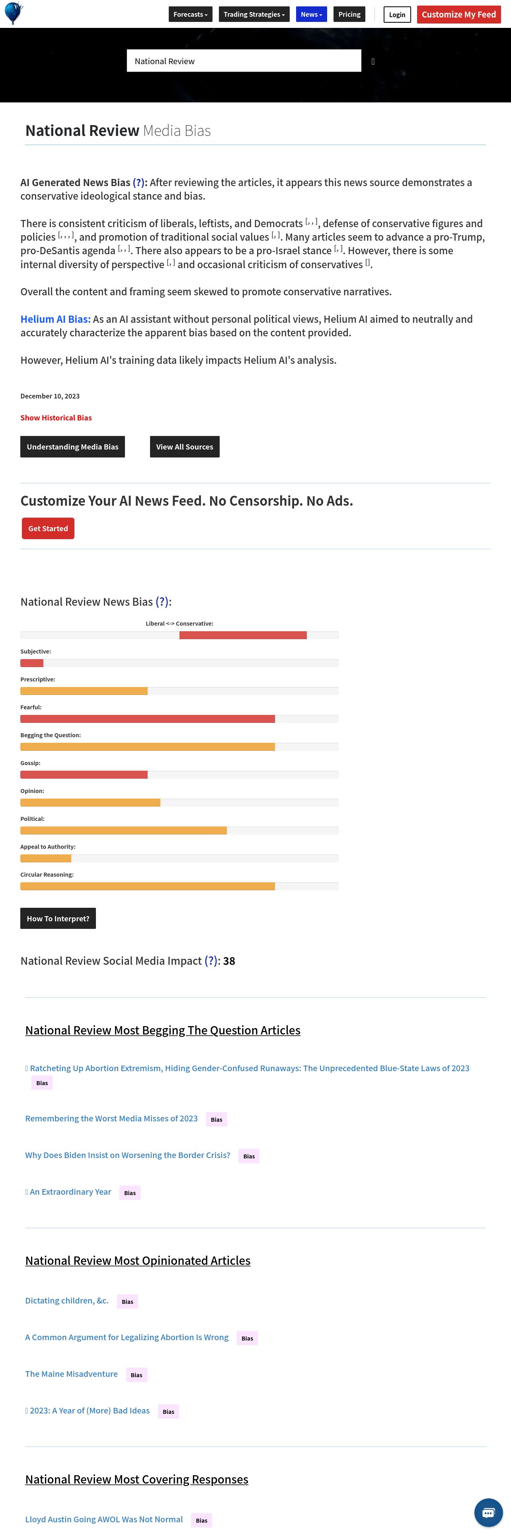This screenshot has height=1535, width=511.
Task: Click Bias tag for Biden border article
Action: tap(249, 1156)
